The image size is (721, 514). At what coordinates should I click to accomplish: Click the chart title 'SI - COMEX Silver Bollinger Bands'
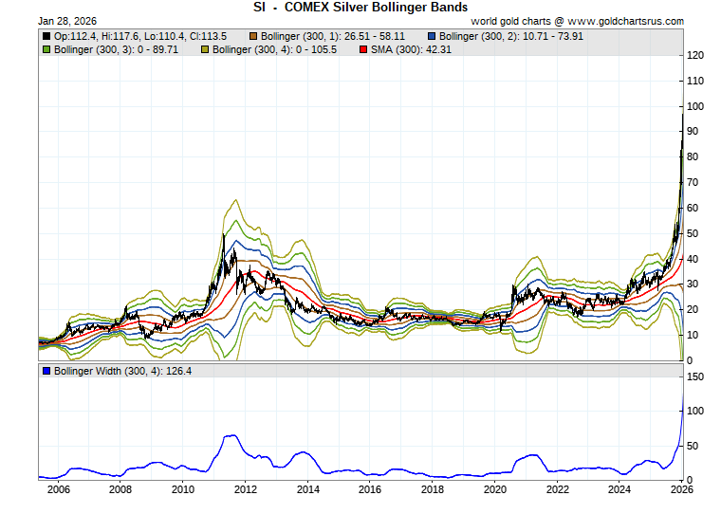[x=360, y=8]
